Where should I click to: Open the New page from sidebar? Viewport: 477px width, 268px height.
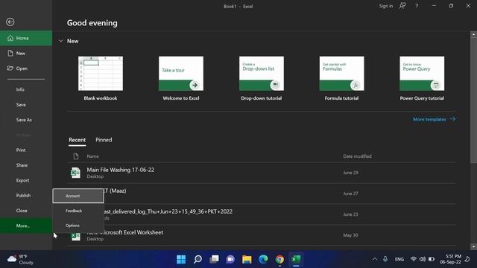tap(26, 53)
